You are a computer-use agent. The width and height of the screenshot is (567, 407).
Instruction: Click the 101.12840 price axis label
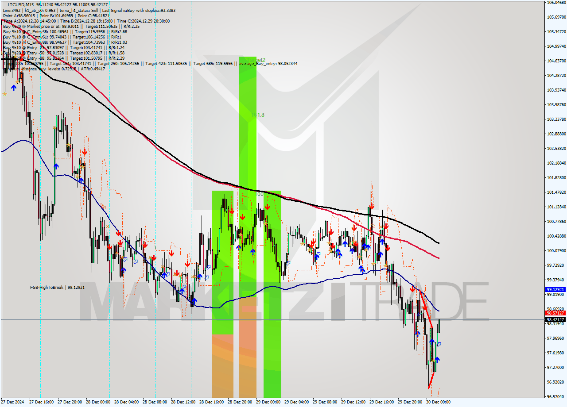(556, 207)
